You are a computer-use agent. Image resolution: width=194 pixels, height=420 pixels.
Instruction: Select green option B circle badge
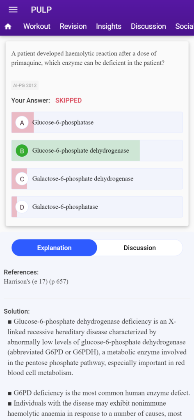click(22, 151)
